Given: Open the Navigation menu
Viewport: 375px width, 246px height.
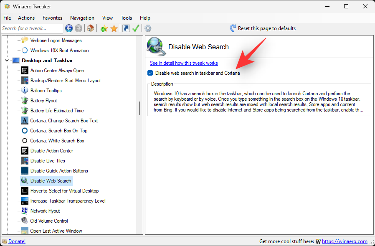Looking at the screenshot, I should point(82,18).
